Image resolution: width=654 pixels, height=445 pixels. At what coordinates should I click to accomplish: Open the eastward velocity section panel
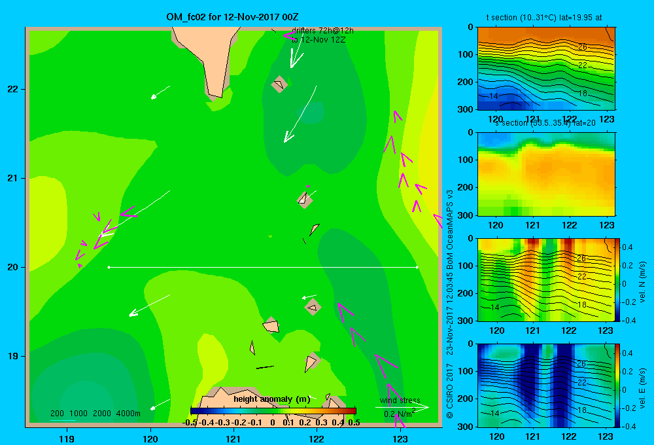pos(546,385)
